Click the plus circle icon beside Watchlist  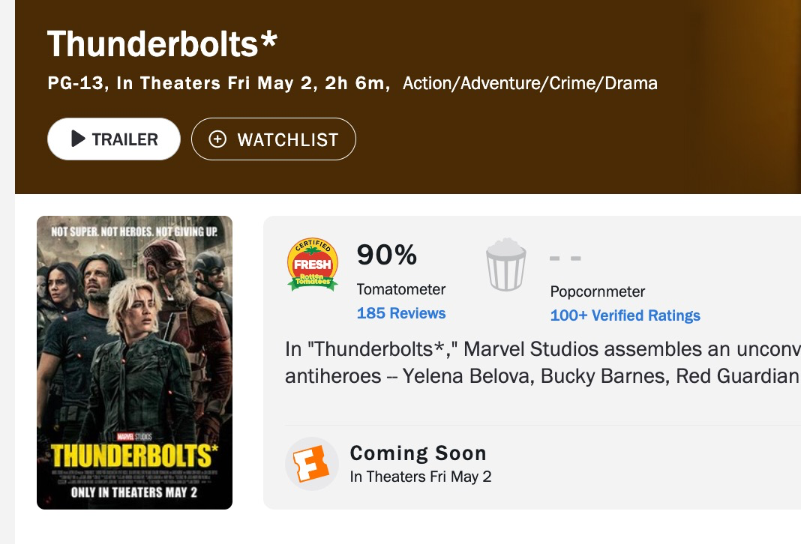click(217, 139)
